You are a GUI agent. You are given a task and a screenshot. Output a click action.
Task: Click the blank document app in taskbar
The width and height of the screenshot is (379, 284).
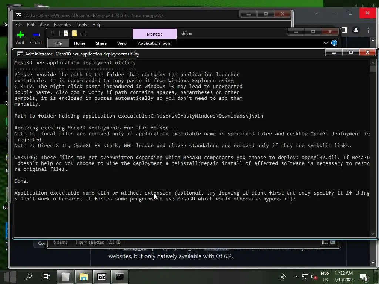click(66, 277)
